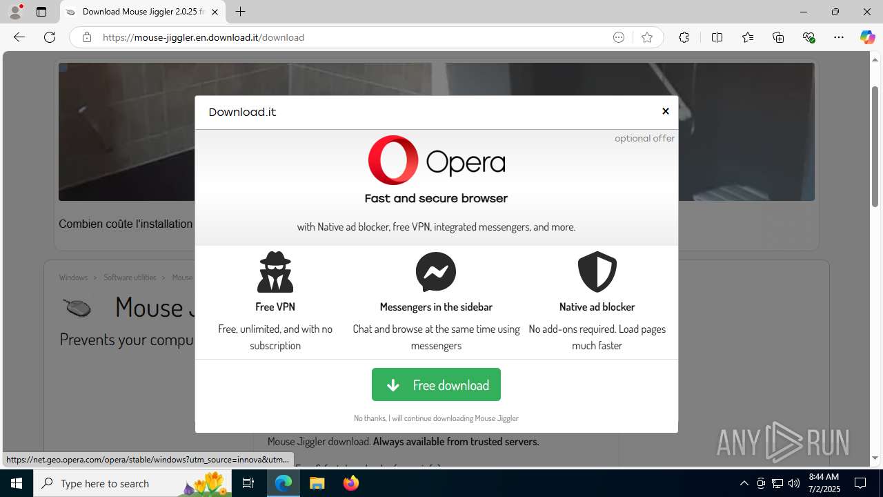
Task: Click the 'Combien coûte l'installation' ad text
Action: pos(126,224)
